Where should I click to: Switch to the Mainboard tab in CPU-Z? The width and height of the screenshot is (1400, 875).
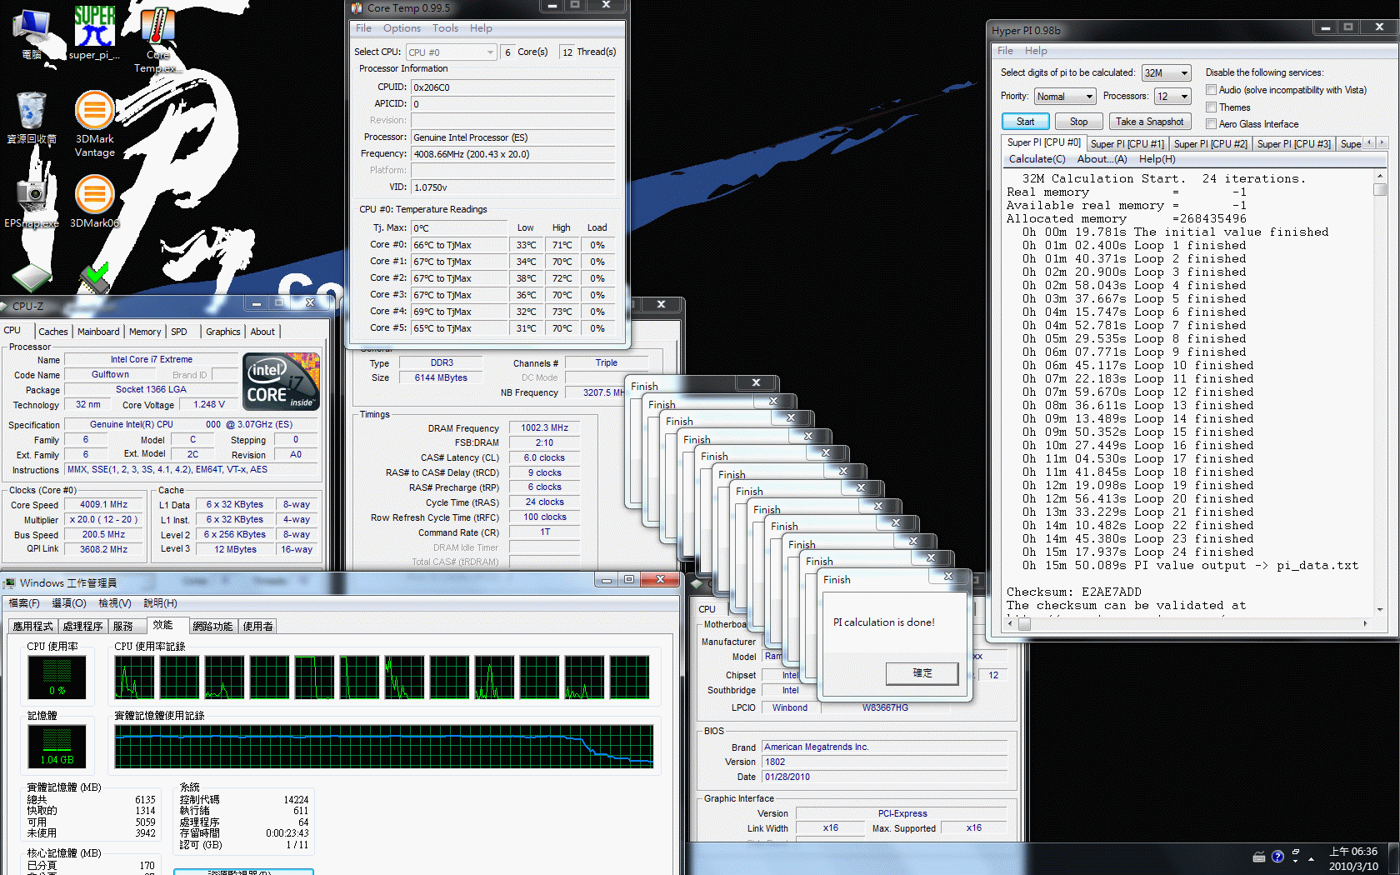tap(98, 332)
